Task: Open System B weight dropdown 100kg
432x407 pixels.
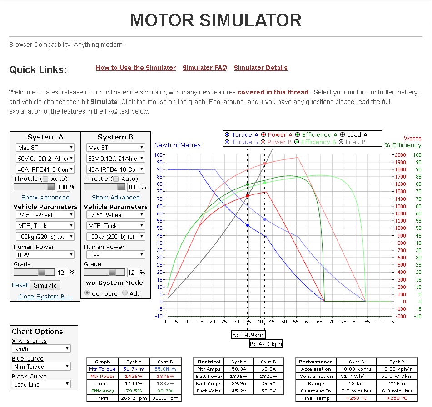Action: click(x=116, y=236)
